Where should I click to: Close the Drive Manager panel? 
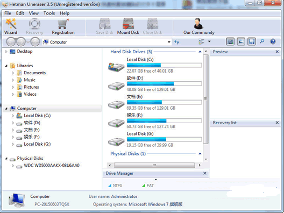click(205, 173)
